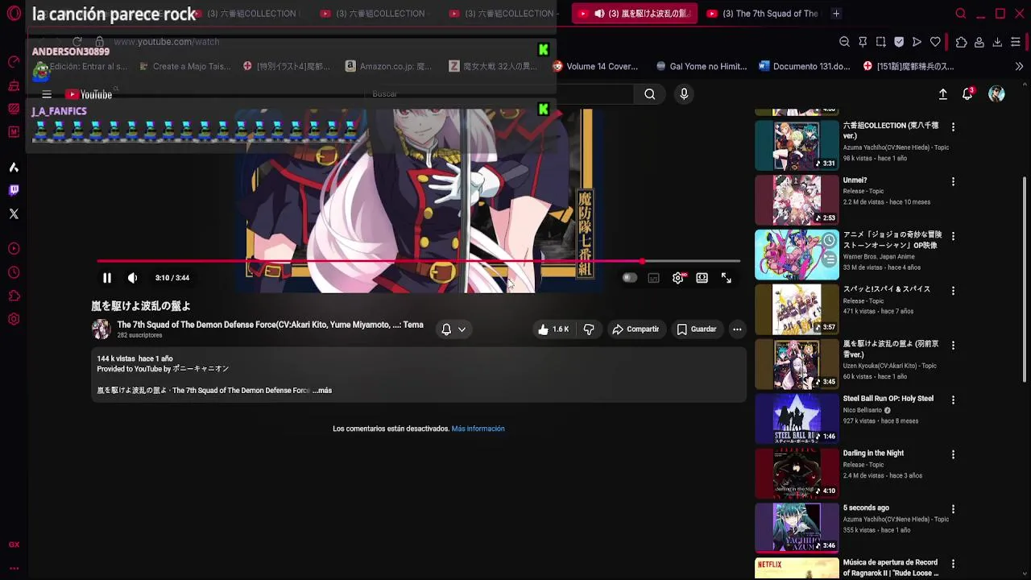Take a snapshot with the capture icon
This screenshot has width=1031, height=580.
880,42
